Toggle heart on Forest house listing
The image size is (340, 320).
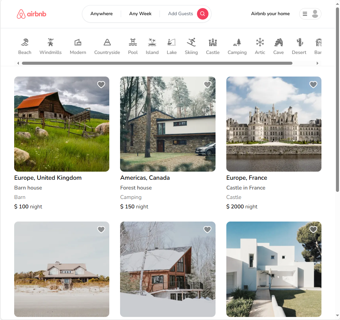tap(207, 85)
